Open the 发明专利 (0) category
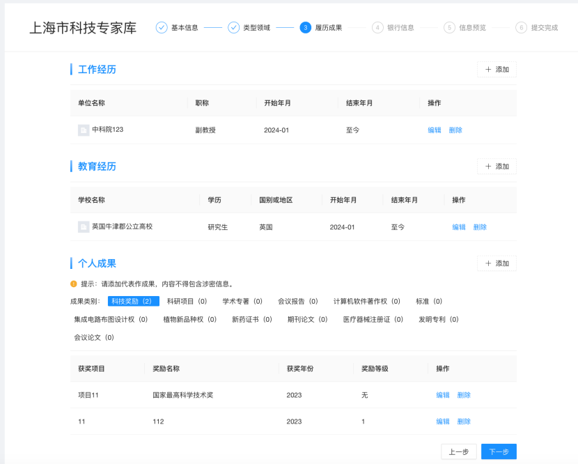 coord(438,319)
